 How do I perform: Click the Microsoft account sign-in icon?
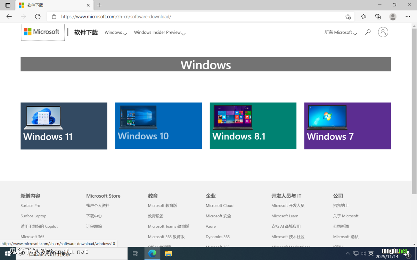click(x=383, y=32)
